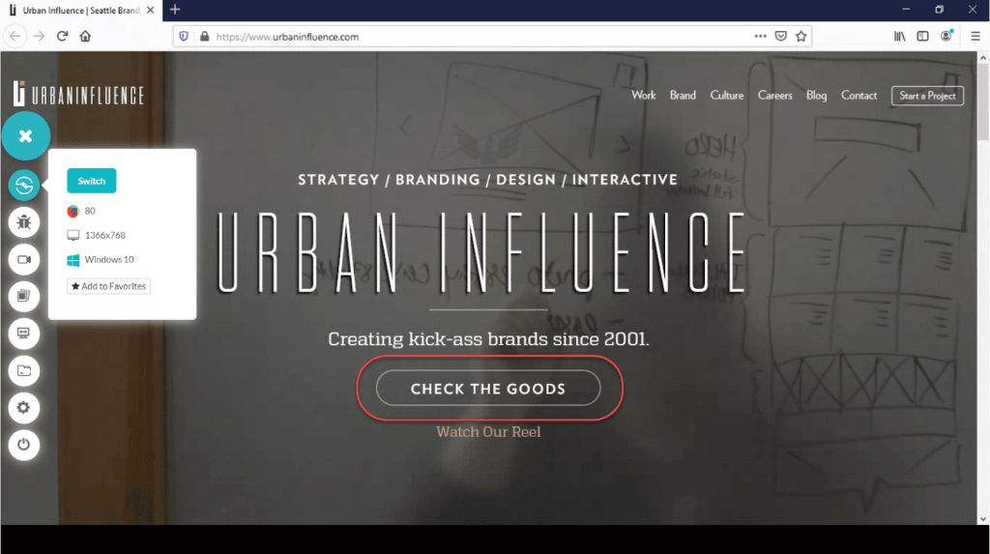This screenshot has height=554, width=990.
Task: Click the CHECK THE GOODS button
Action: click(x=488, y=388)
